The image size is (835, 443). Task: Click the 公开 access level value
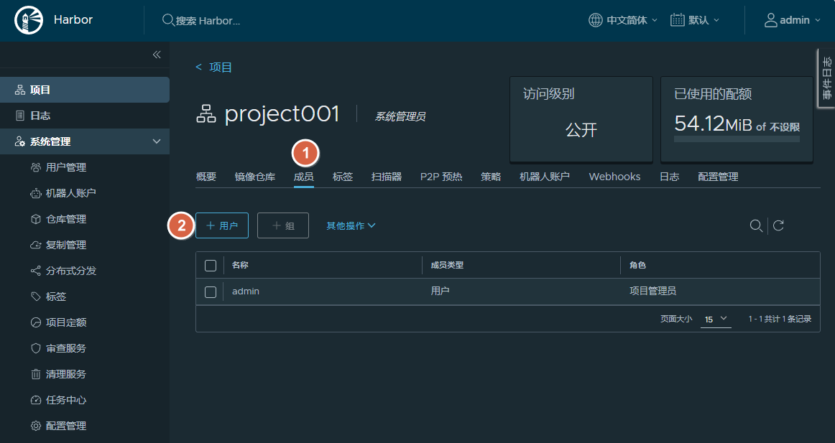[x=581, y=130]
